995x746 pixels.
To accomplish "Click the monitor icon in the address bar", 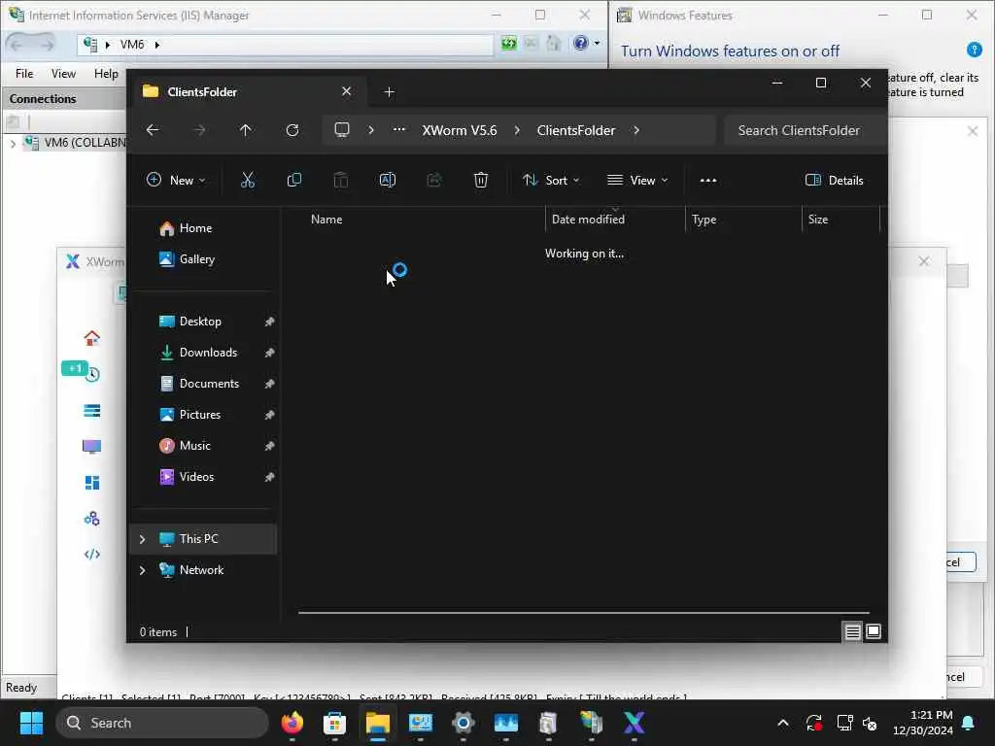I will tap(342, 130).
